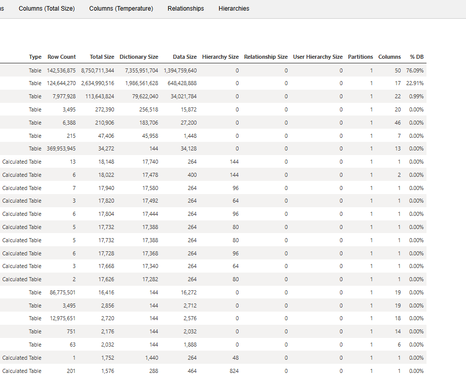This screenshot has width=466, height=379.
Task: Click the 1,394,759,640 data size cell
Action: pyautogui.click(x=180, y=70)
